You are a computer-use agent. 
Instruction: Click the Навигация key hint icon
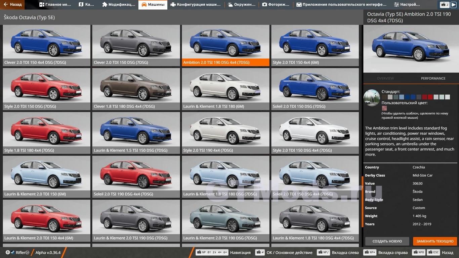click(212, 253)
